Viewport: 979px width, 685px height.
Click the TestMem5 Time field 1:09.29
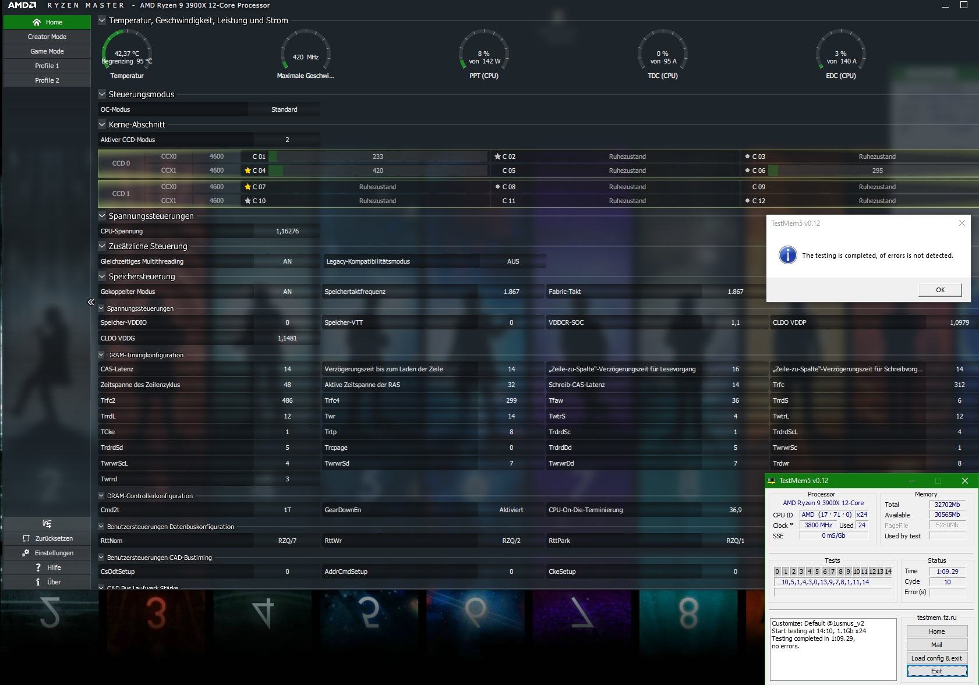[948, 572]
